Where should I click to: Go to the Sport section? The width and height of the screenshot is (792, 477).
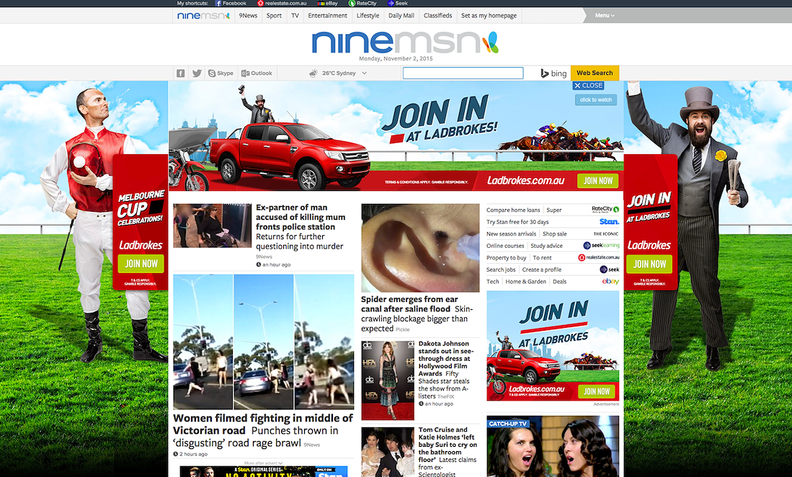(x=274, y=16)
